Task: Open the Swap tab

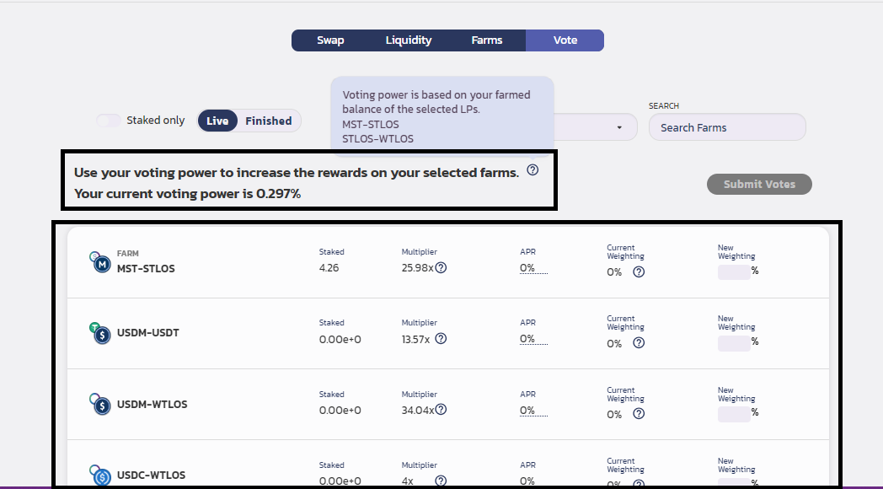Action: click(330, 40)
